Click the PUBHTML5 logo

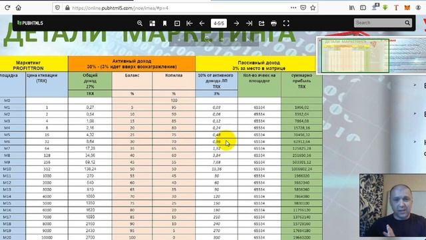[30, 23]
